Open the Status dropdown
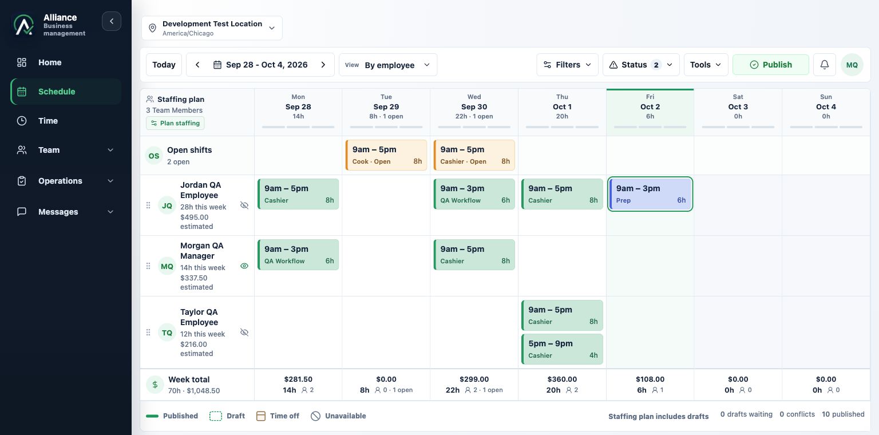 pos(641,65)
